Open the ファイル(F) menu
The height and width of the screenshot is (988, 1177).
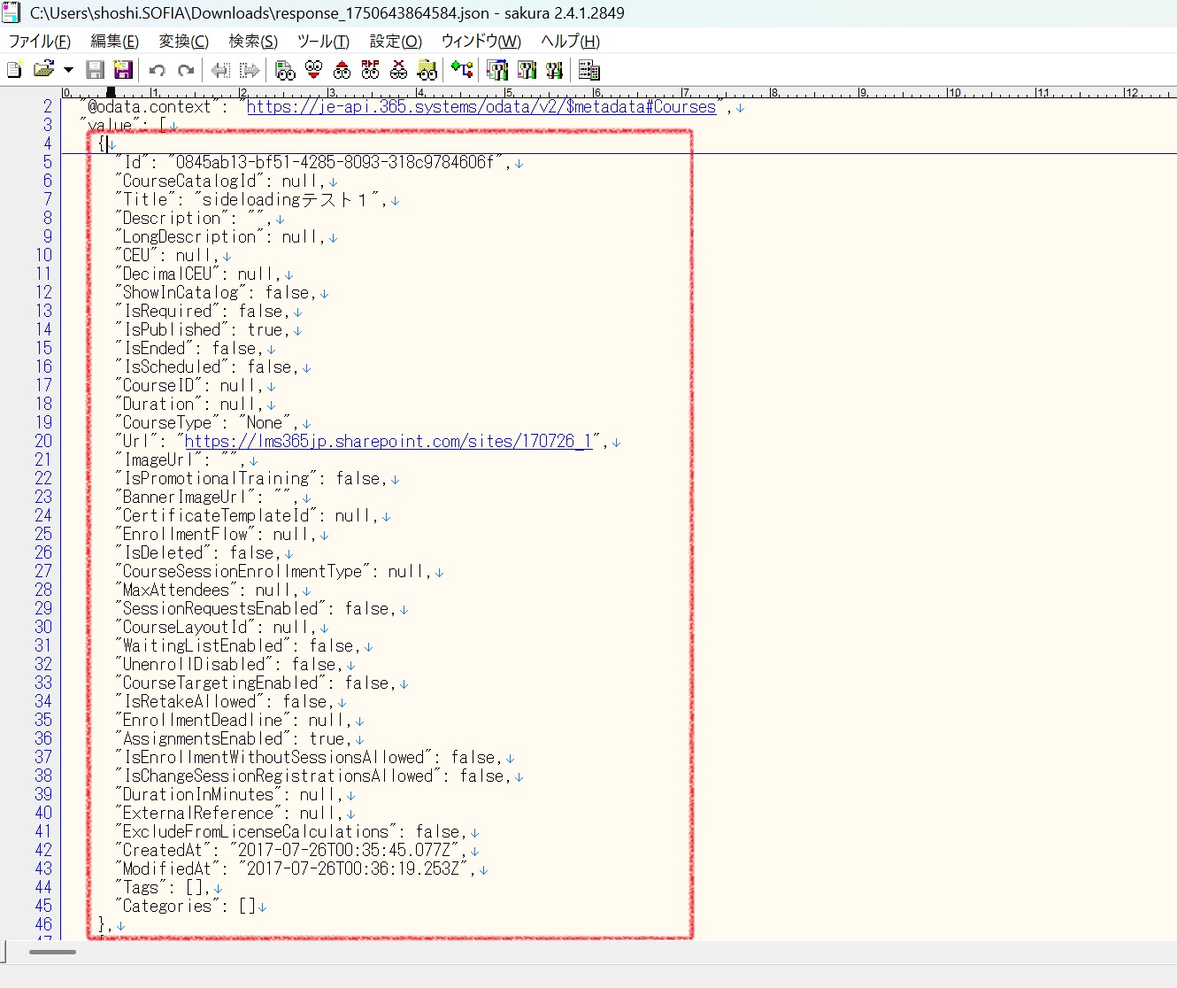click(x=39, y=42)
